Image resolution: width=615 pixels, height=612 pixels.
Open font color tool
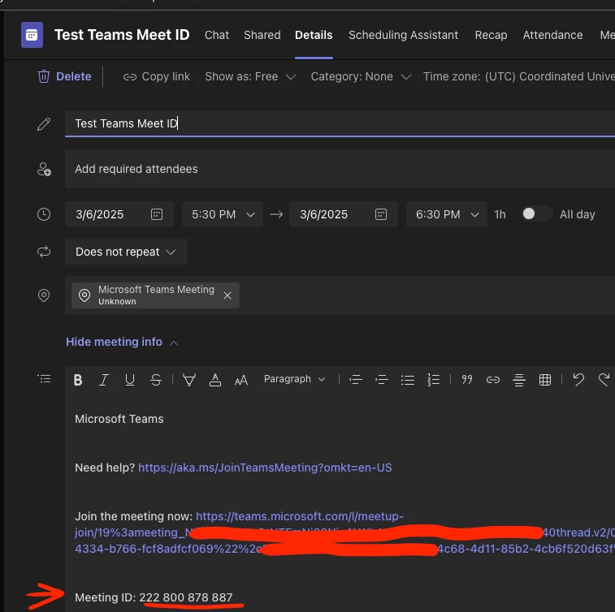tap(215, 380)
